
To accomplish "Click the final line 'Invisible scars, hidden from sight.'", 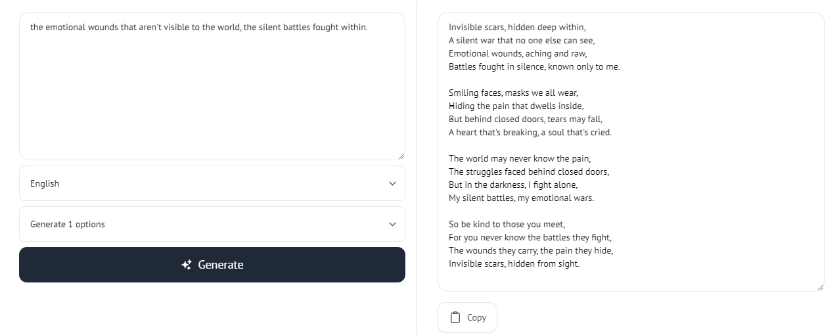I will pyautogui.click(x=514, y=263).
